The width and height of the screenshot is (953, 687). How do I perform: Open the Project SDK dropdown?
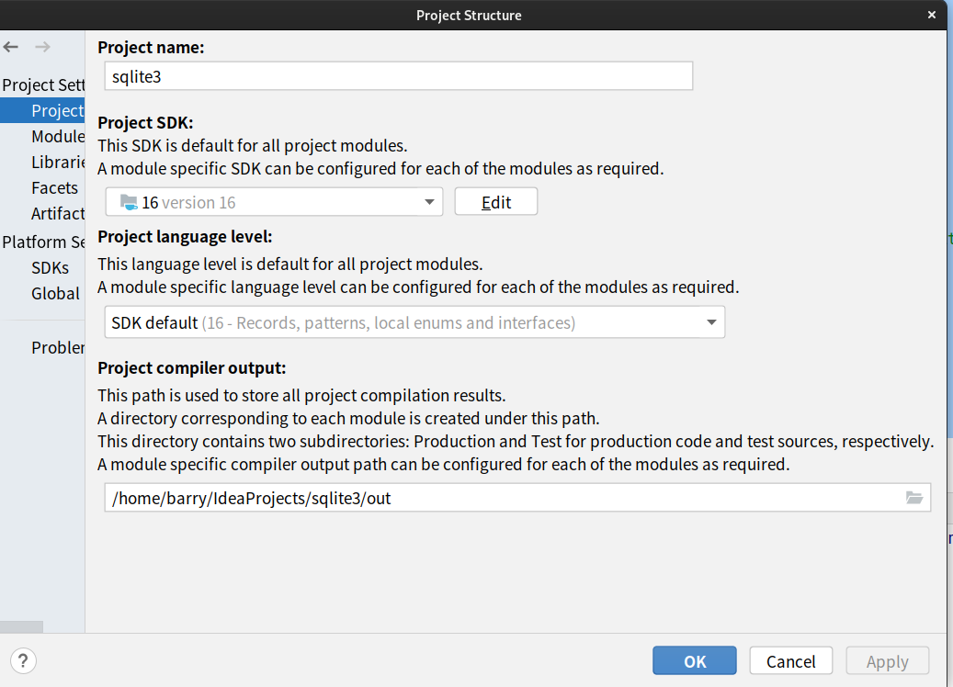click(428, 201)
